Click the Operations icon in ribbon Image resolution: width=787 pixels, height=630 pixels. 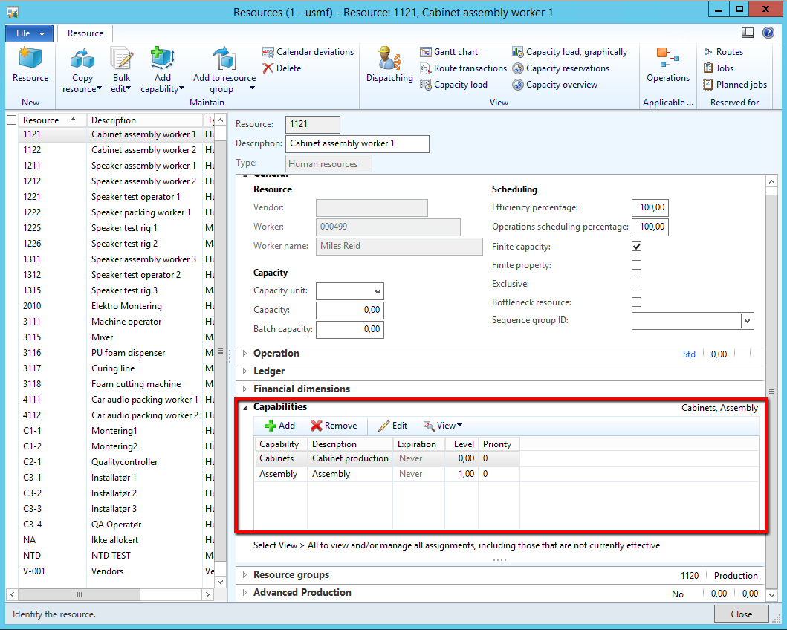[x=667, y=59]
